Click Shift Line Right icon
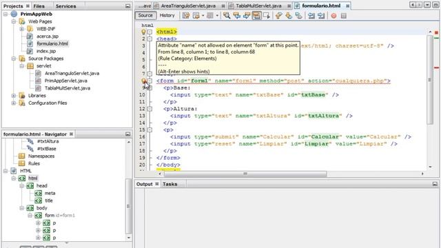The image size is (441, 248). [x=321, y=15]
